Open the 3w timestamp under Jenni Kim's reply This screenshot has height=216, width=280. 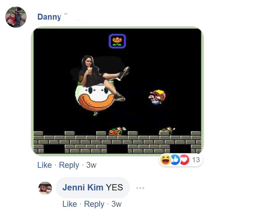coord(116,204)
